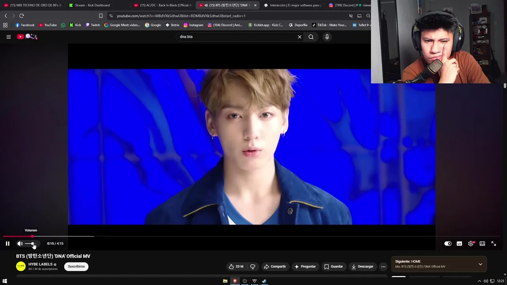507x285 pixels.
Task: Click the Compartir button
Action: (275, 266)
